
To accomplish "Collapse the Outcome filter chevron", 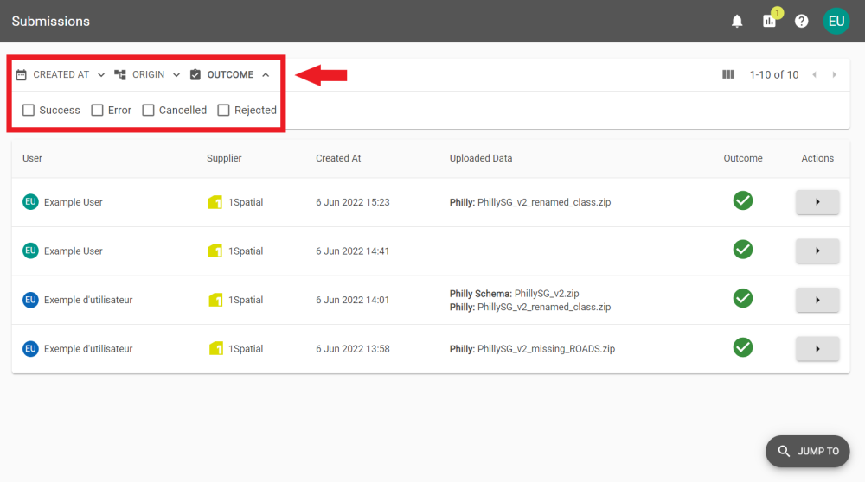I will click(x=266, y=75).
